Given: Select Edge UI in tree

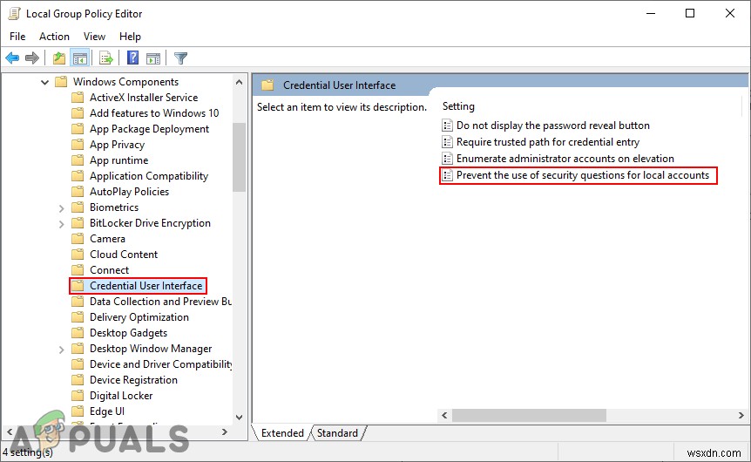Looking at the screenshot, I should pyautogui.click(x=107, y=411).
